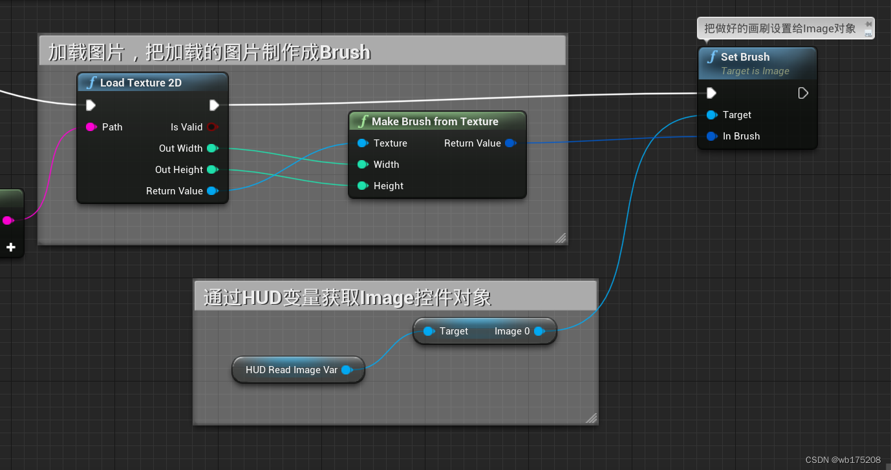Screen dimensions: 891x470
Task: Select comment box titled 加载图片，把加载的图片制作成Brush
Action: click(303, 50)
